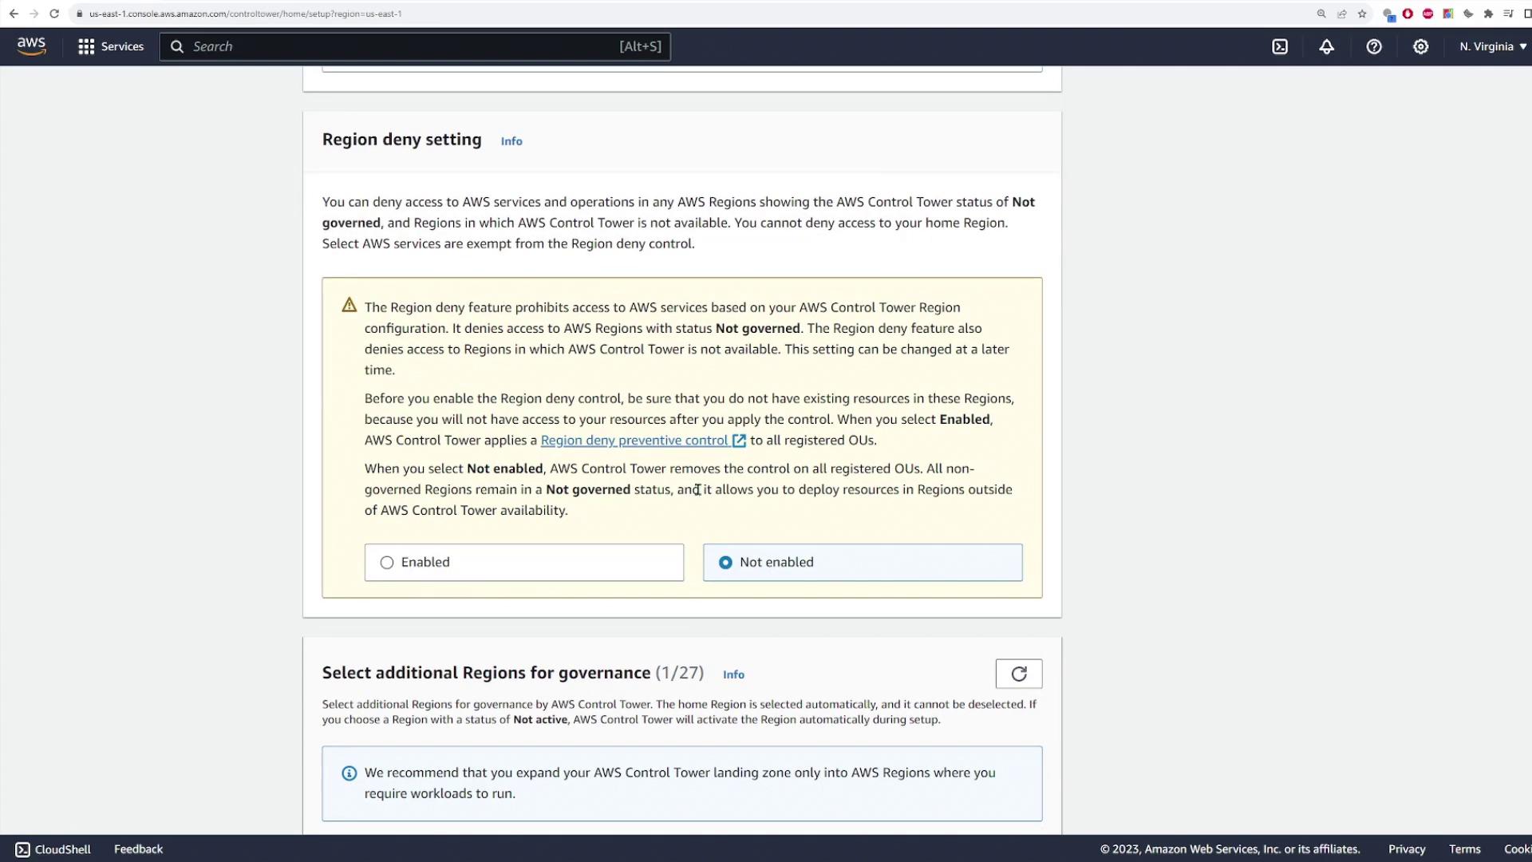Open the Privacy footer link
The image size is (1532, 862).
[x=1406, y=849]
